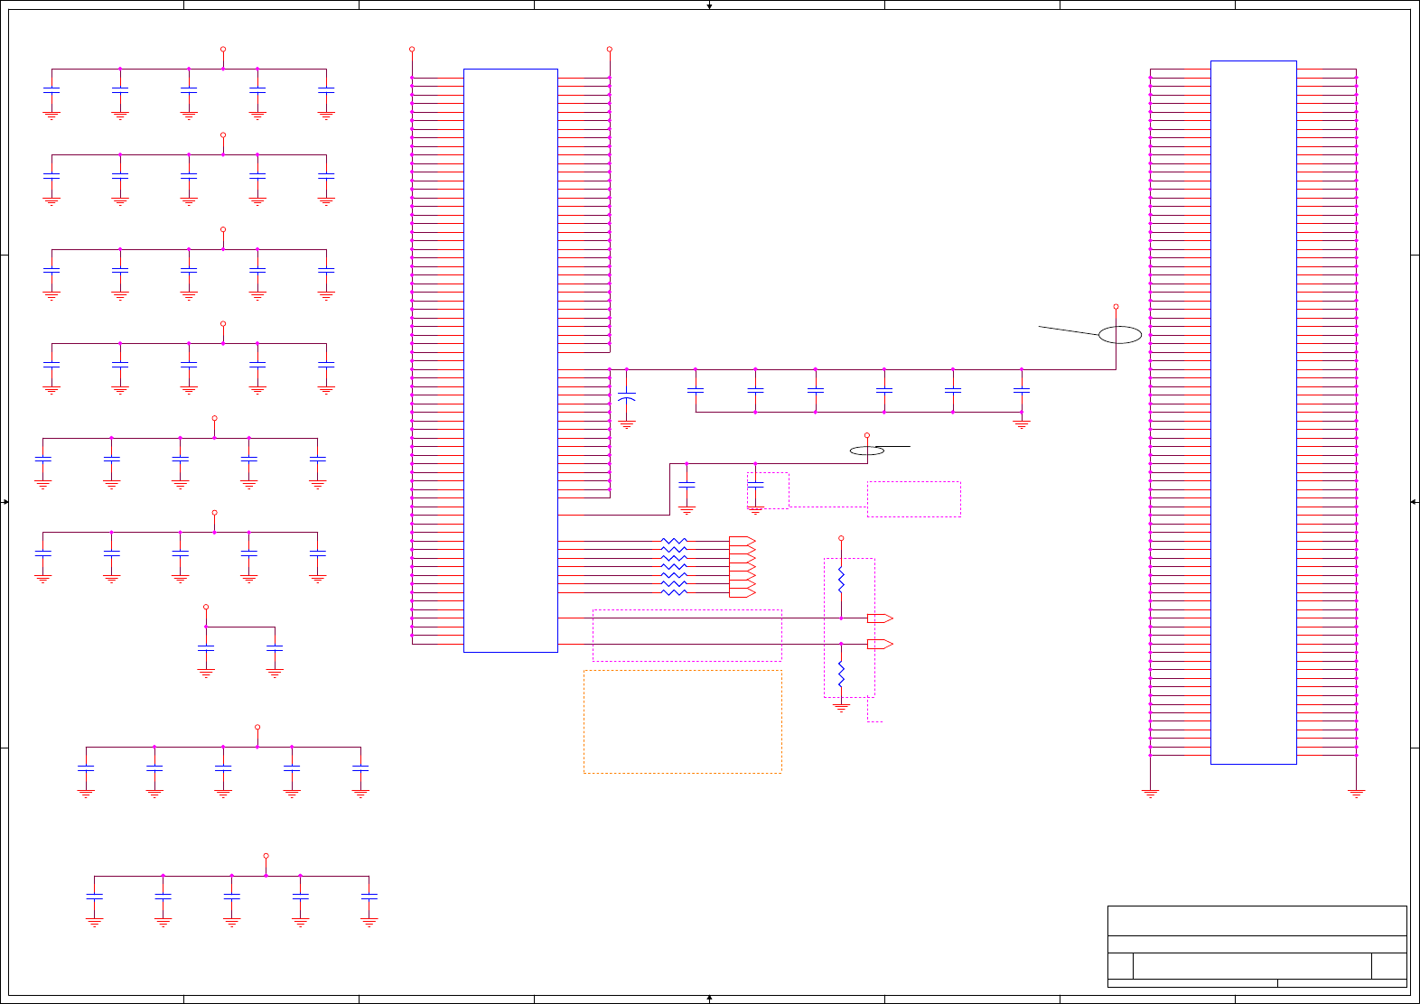This screenshot has height=1004, width=1420.
Task: Click the power node above the pull-up resistor
Action: click(841, 538)
